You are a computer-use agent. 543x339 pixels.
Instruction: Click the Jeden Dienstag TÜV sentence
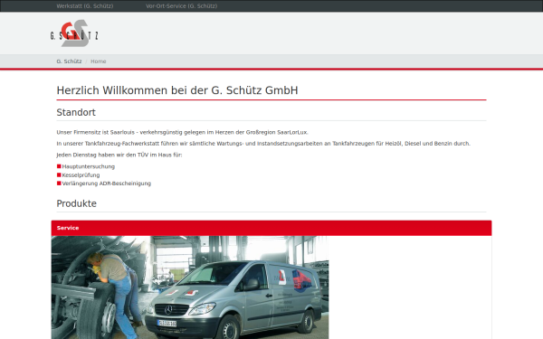119,155
